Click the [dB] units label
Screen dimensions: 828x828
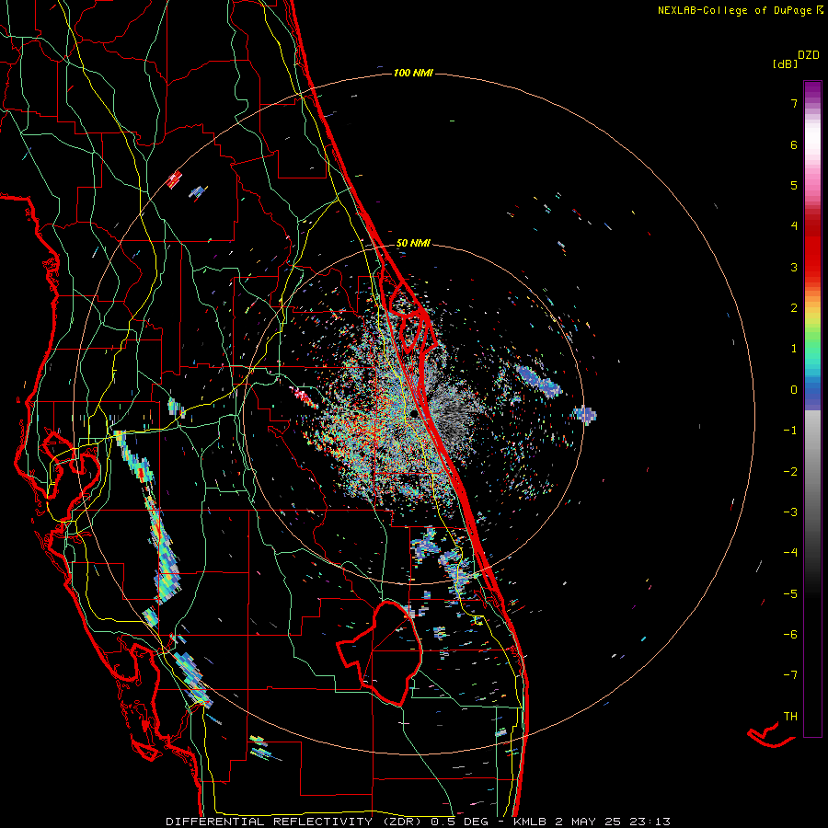pyautogui.click(x=785, y=64)
